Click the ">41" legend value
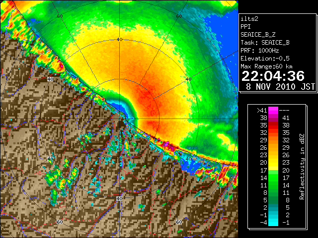 (x=262, y=111)
